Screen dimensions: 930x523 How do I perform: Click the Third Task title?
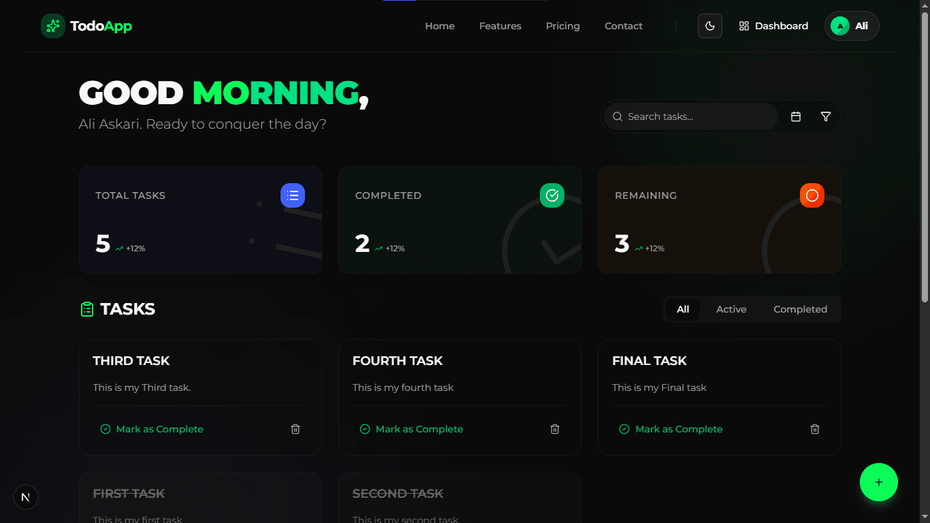(131, 361)
